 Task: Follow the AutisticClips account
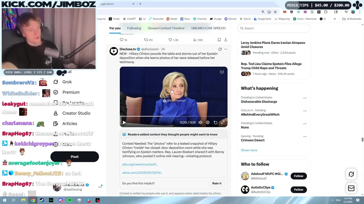coord(299,190)
